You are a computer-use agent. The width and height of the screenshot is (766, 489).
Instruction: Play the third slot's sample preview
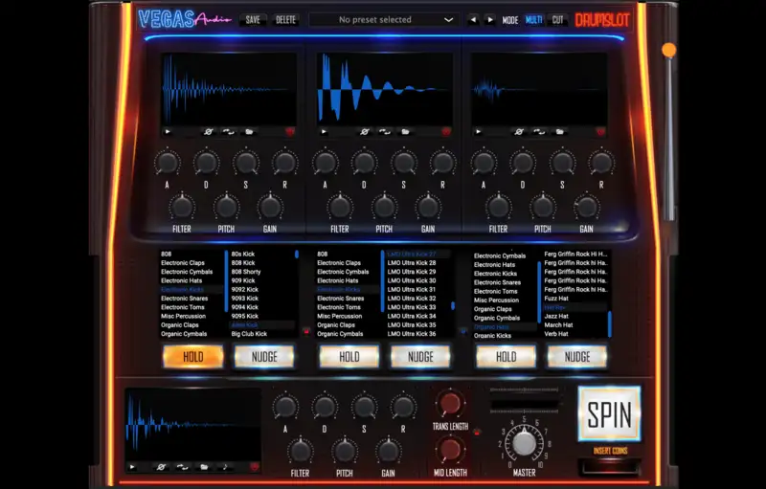[x=478, y=132]
